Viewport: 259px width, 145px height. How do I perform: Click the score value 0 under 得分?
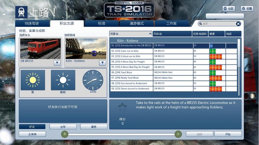[x=123, y=123]
